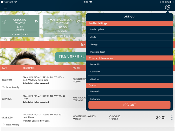Select the 06-01-2020 transfer row date
This screenshot has height=131, width=175.
point(7,80)
